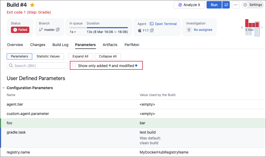Viewport: 266px width, 157px height.
Task: Open build Settings
Action: tap(253, 5)
